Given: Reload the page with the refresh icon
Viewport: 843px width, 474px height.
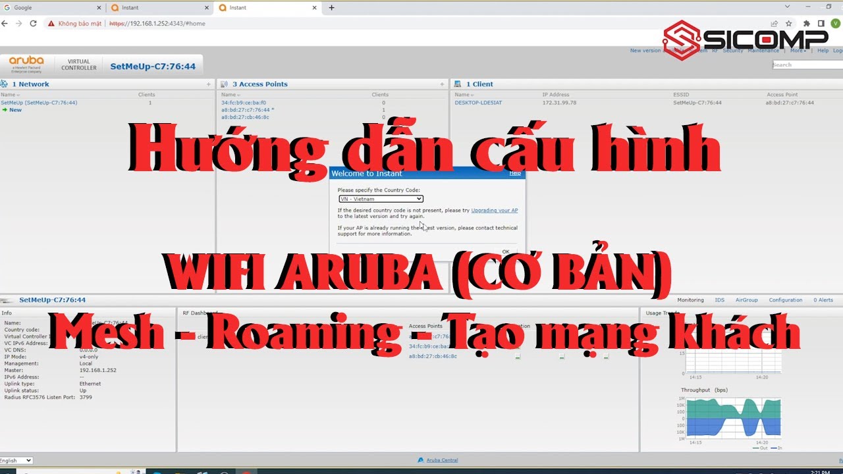Looking at the screenshot, I should click(x=32, y=23).
